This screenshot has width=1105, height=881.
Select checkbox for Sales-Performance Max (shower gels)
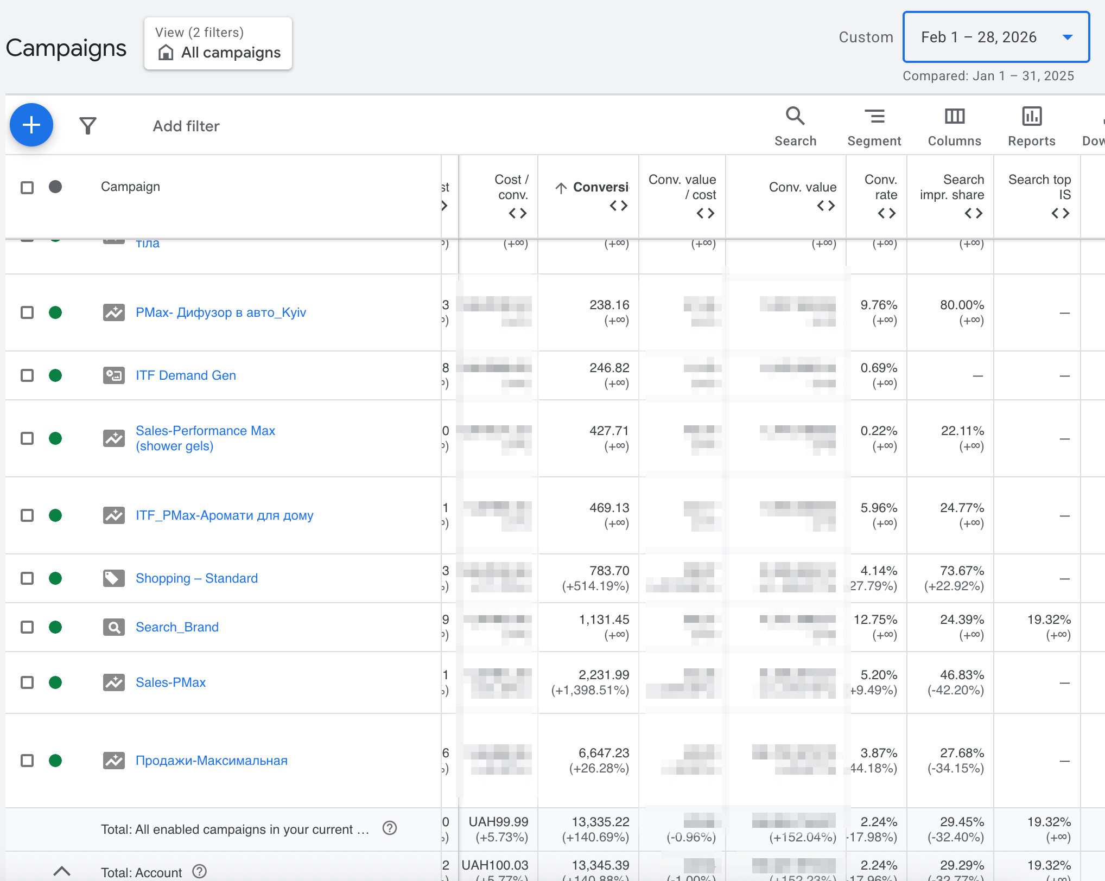[x=27, y=438]
